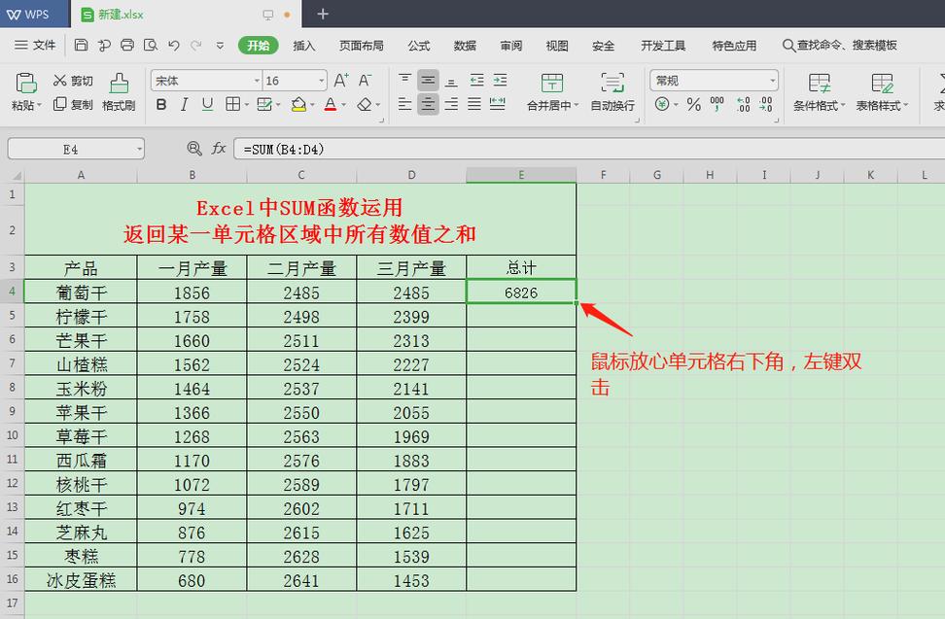Open the font size 16 dropdown
This screenshot has height=619, width=945.
[321, 81]
